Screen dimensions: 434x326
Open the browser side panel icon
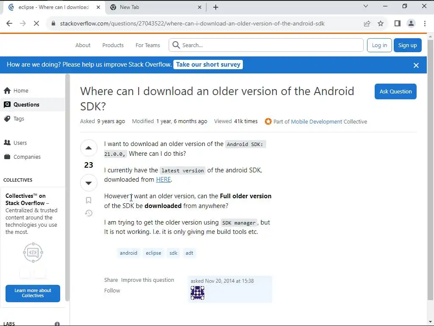[x=398, y=24]
